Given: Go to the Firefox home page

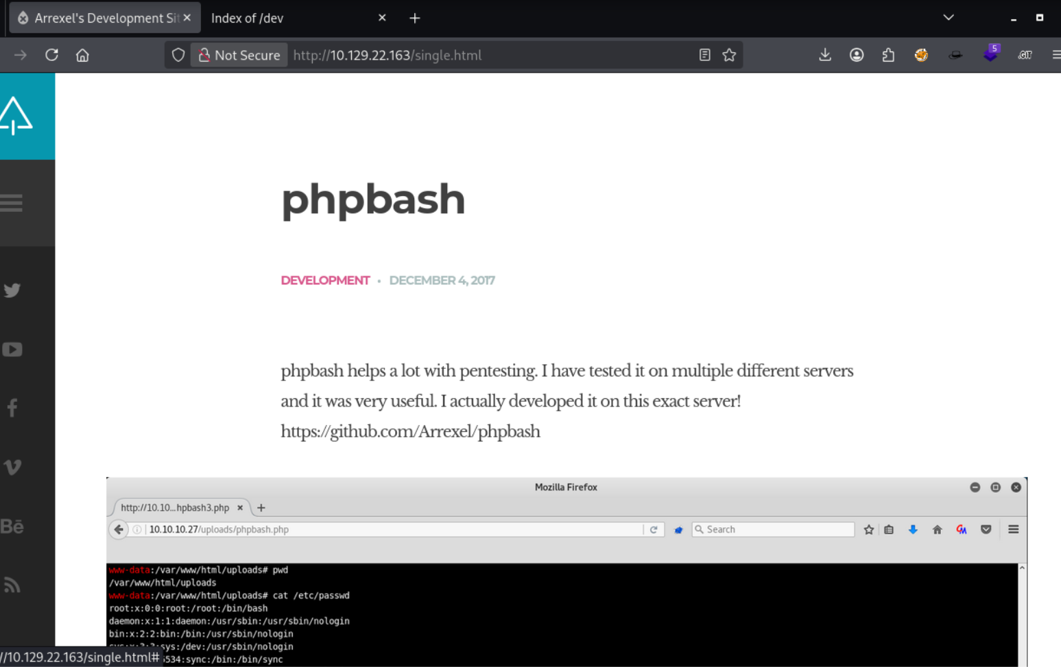Looking at the screenshot, I should pyautogui.click(x=82, y=55).
